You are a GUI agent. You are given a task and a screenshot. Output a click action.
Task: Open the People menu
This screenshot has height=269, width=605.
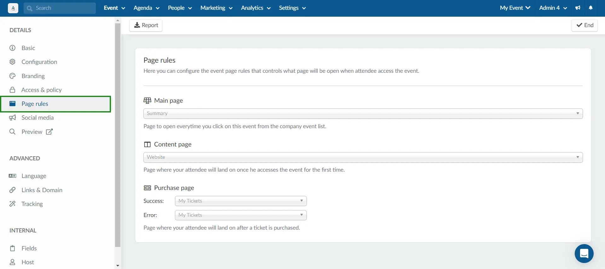tap(180, 8)
